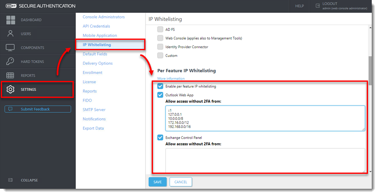This screenshot has height=195, width=378.
Task: Open the Dashboard grid icon
Action: 10,20
